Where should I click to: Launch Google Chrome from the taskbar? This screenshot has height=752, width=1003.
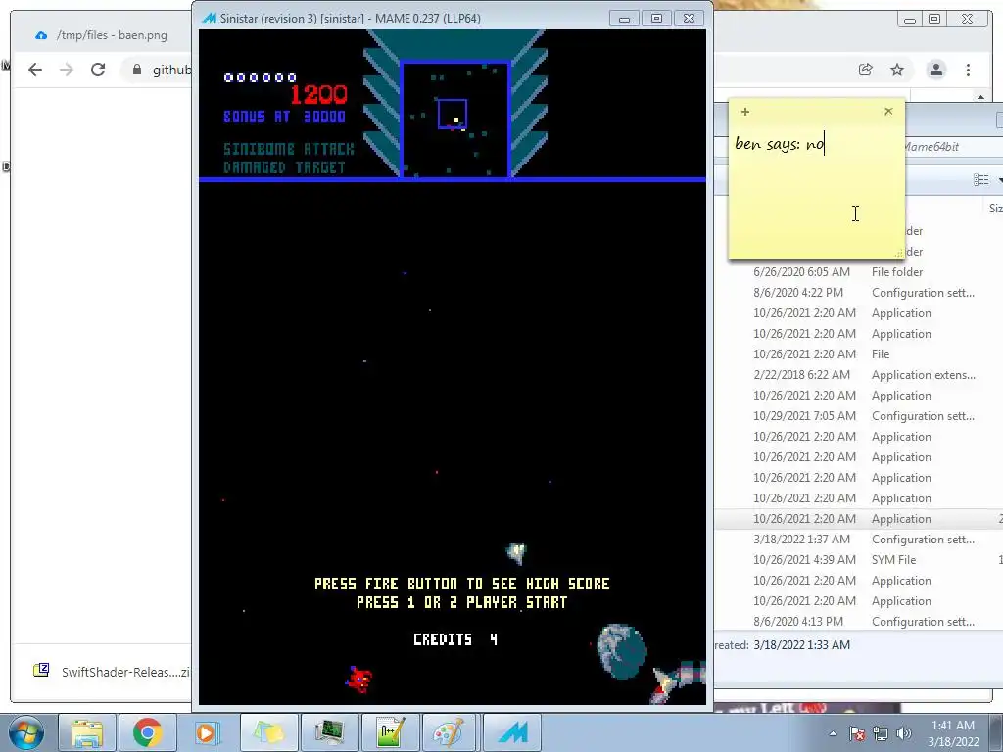pos(147,732)
